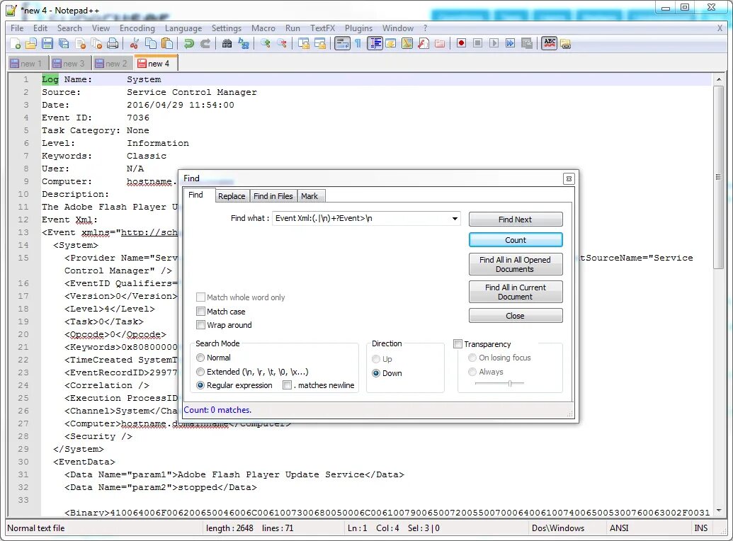
Task: Click the Playback macro icon
Action: coord(494,43)
